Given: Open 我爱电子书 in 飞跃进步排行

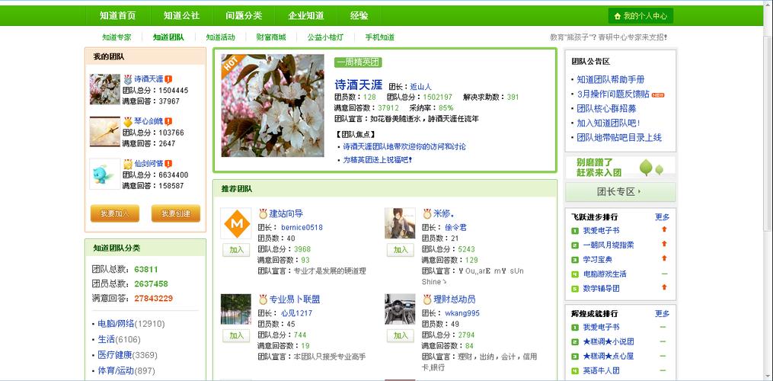Looking at the screenshot, I should click(601, 230).
